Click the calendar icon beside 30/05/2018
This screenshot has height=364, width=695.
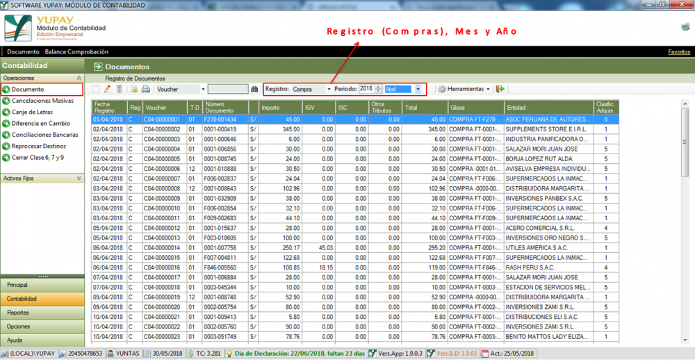(147, 354)
